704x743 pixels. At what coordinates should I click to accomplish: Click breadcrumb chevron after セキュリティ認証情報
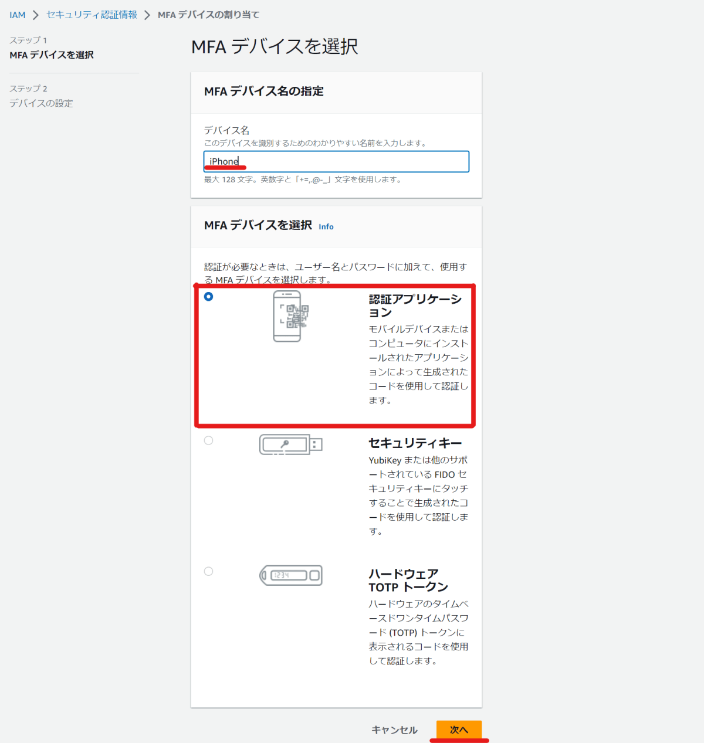tap(147, 15)
